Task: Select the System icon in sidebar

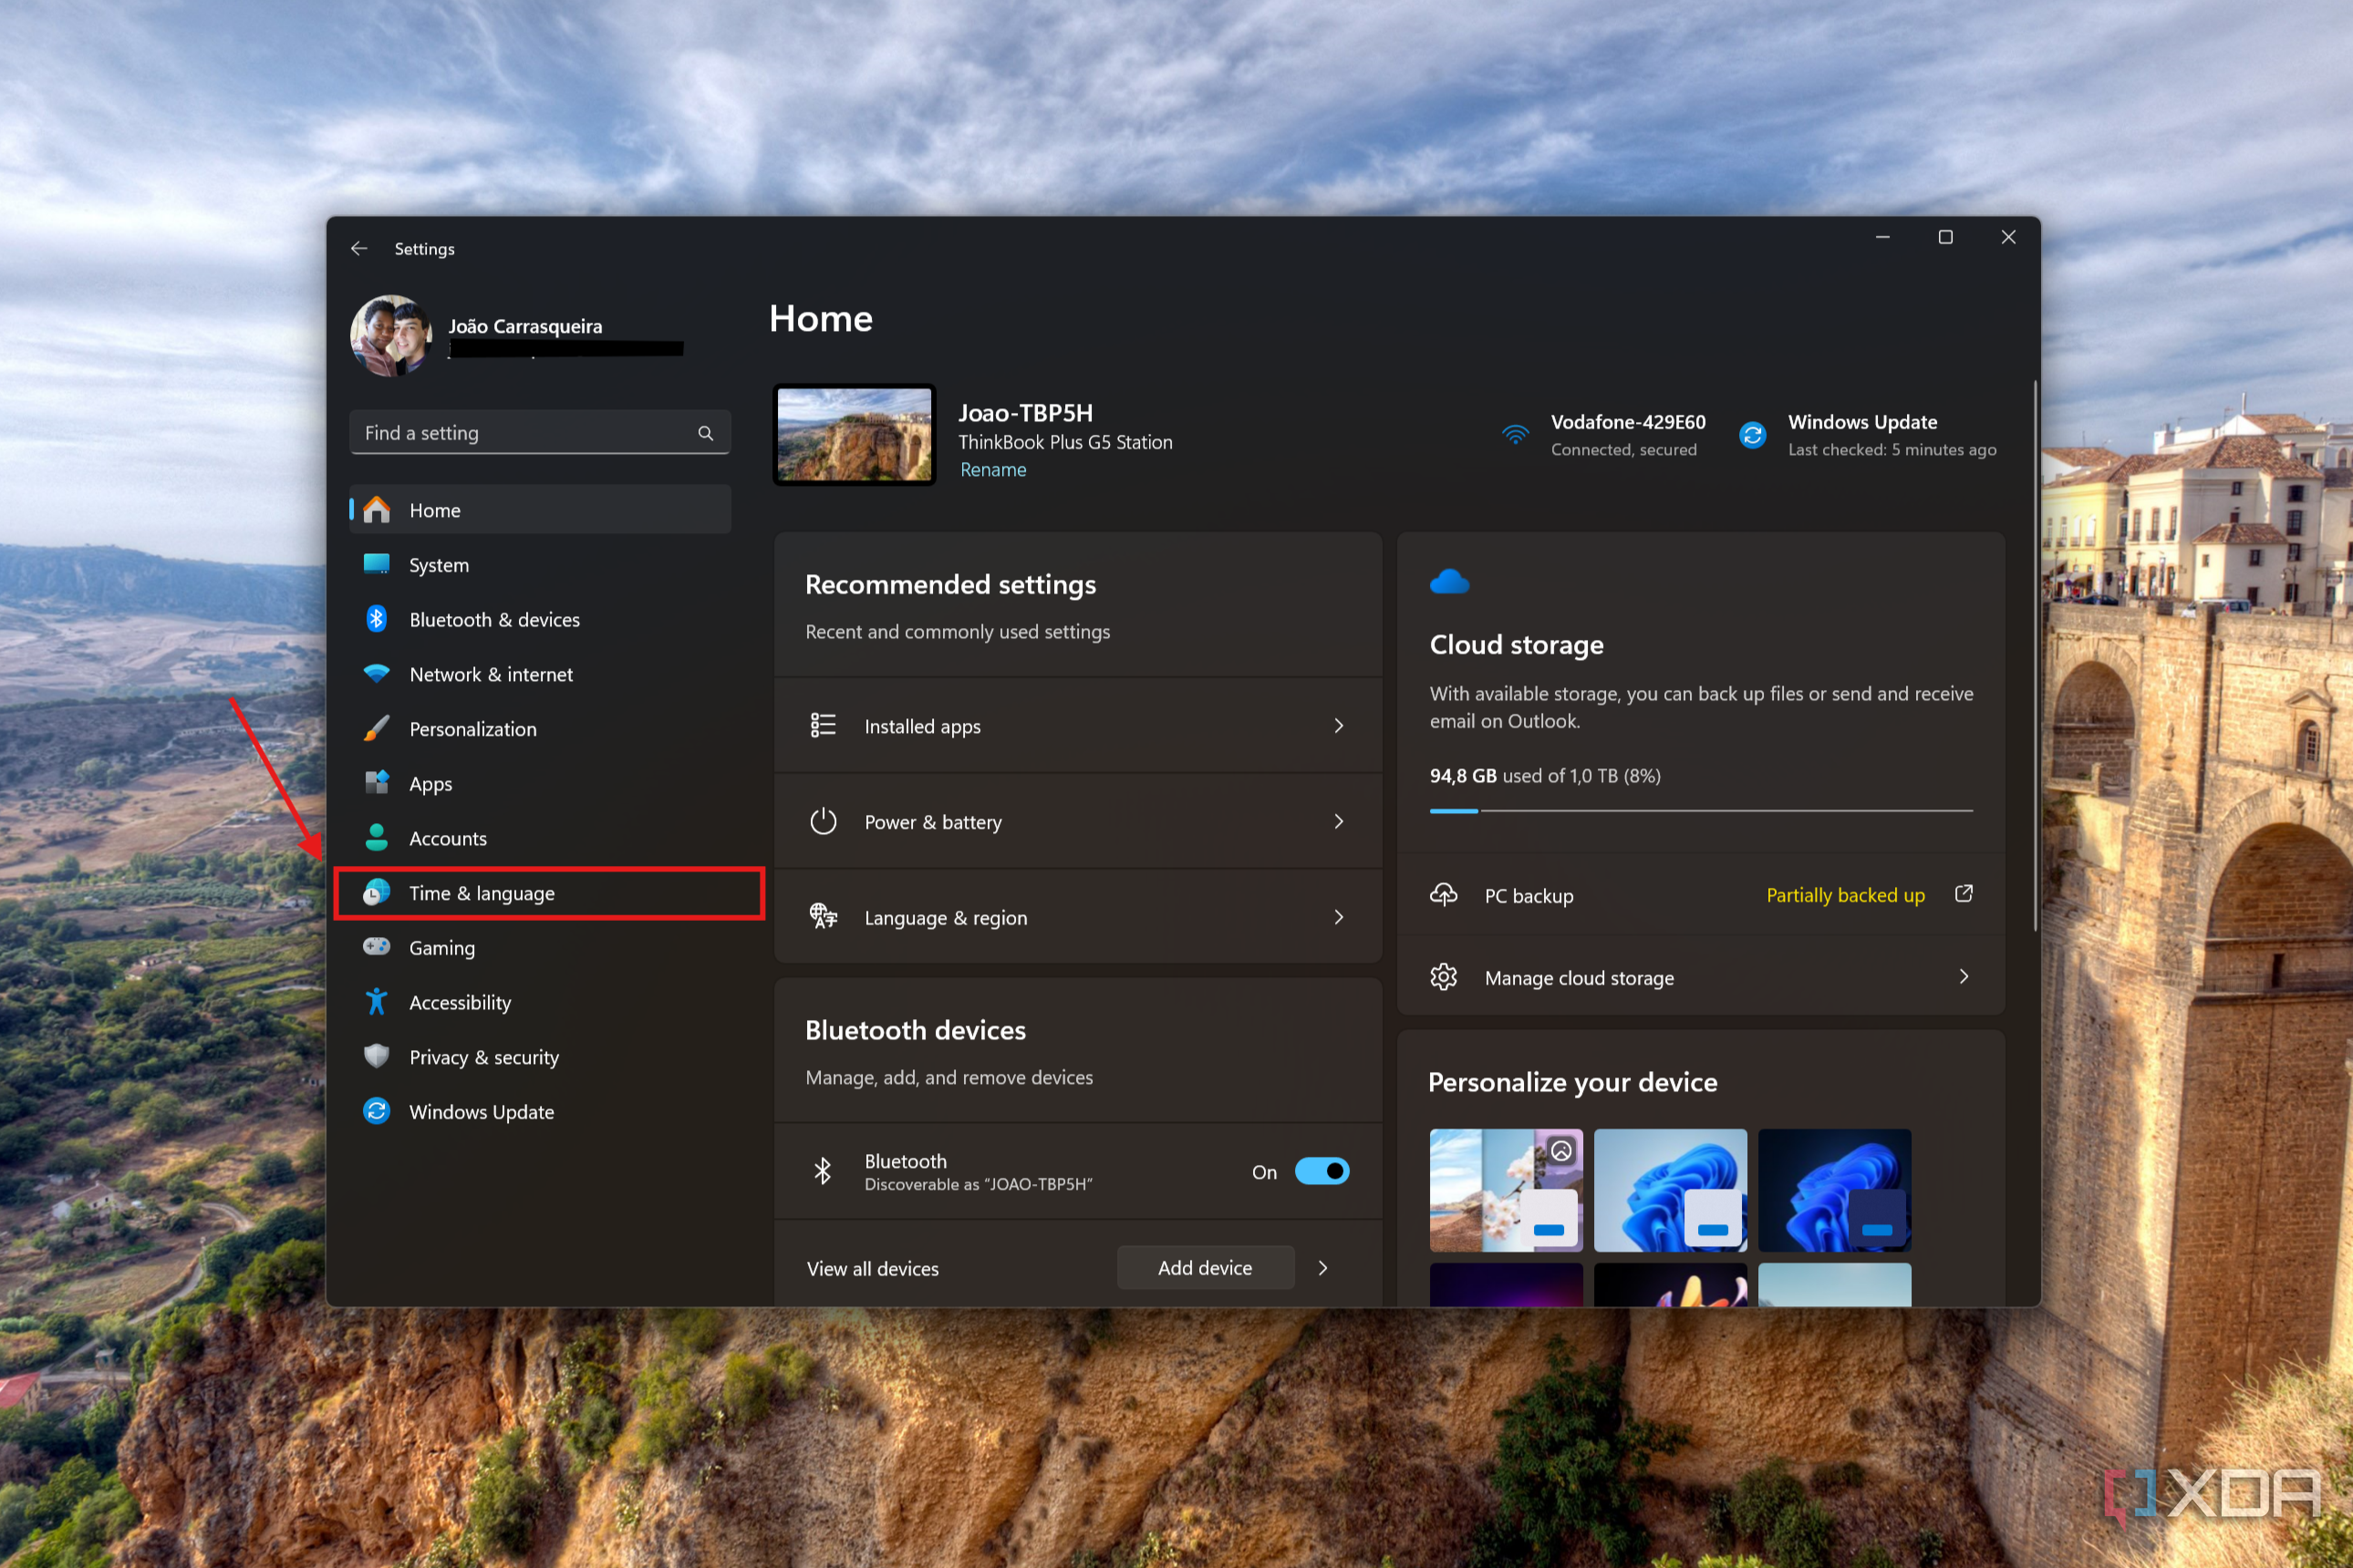Action: [x=378, y=564]
